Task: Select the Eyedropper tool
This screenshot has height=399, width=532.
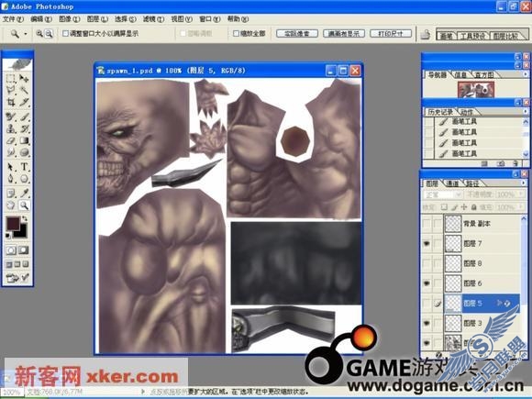Action: [24, 194]
